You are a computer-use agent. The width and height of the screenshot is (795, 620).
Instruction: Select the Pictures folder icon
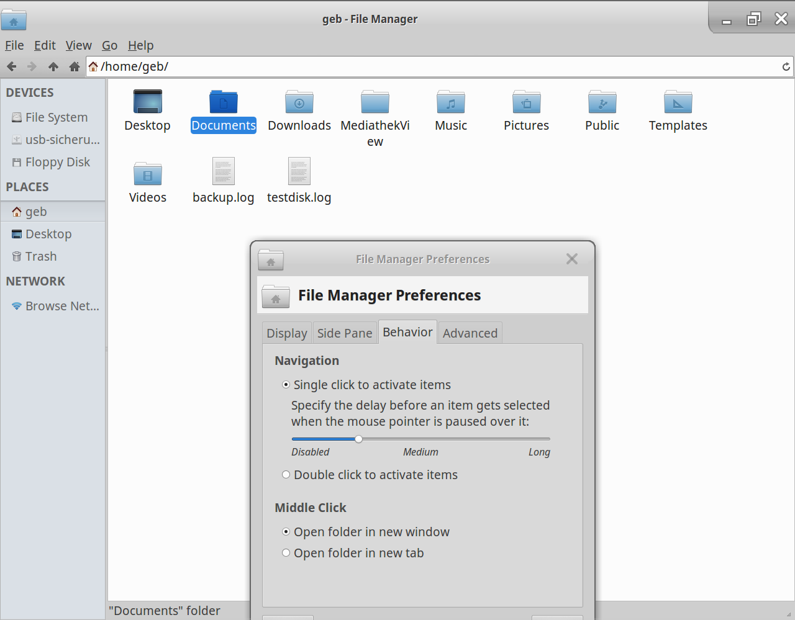[526, 102]
